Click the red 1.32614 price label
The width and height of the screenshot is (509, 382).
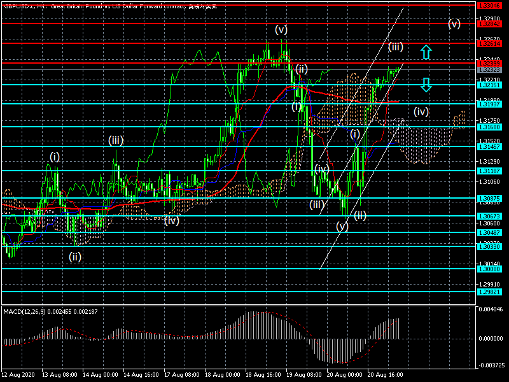coord(489,43)
